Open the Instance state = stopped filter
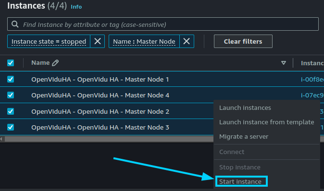The height and width of the screenshot is (191, 324). [x=49, y=41]
